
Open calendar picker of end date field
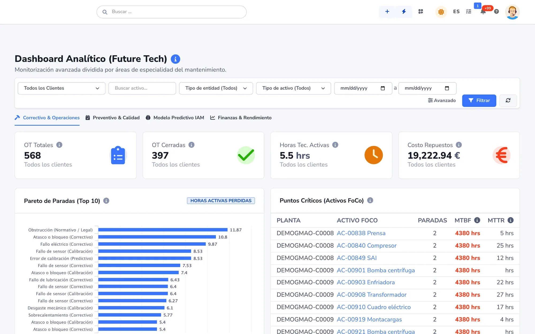(x=447, y=88)
